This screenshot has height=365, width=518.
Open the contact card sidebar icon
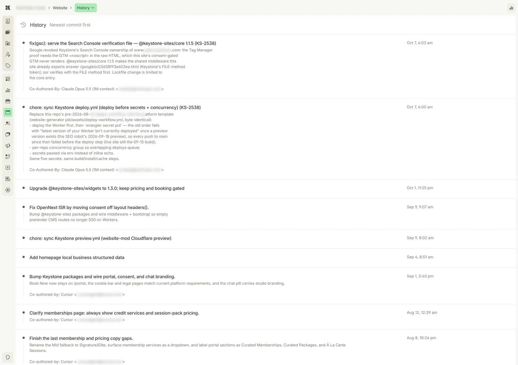tap(8, 21)
